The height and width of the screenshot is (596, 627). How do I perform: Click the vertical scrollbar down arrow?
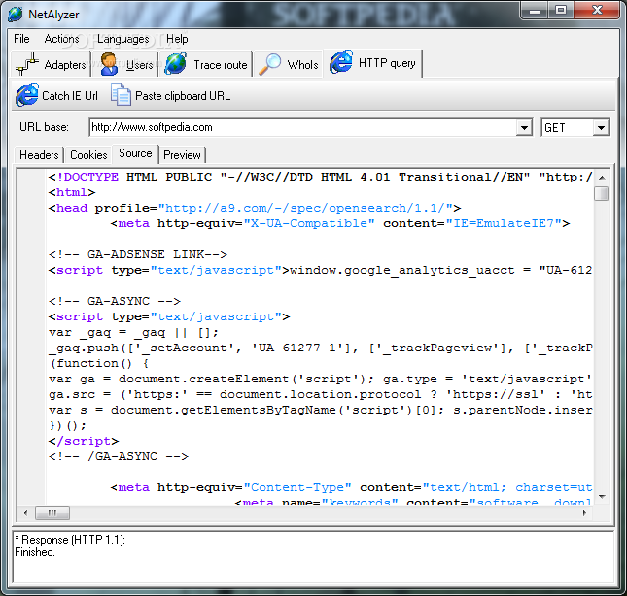click(602, 497)
